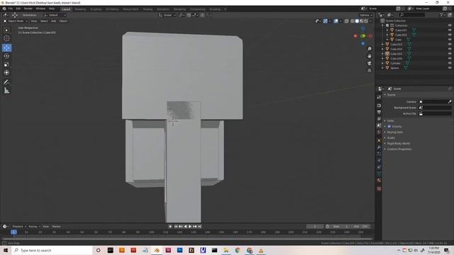Select the 3D Cursor tool
The image size is (454, 255).
coord(6,38)
